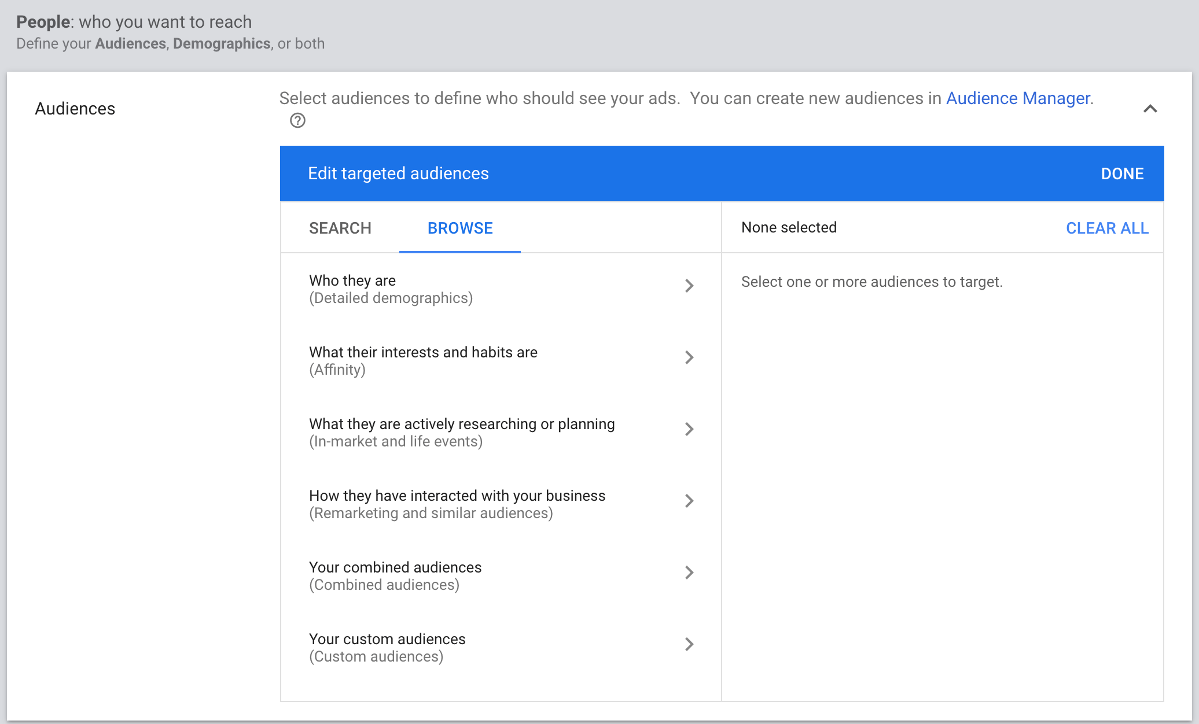Collapse the Audiences panel chevron

[1151, 109]
